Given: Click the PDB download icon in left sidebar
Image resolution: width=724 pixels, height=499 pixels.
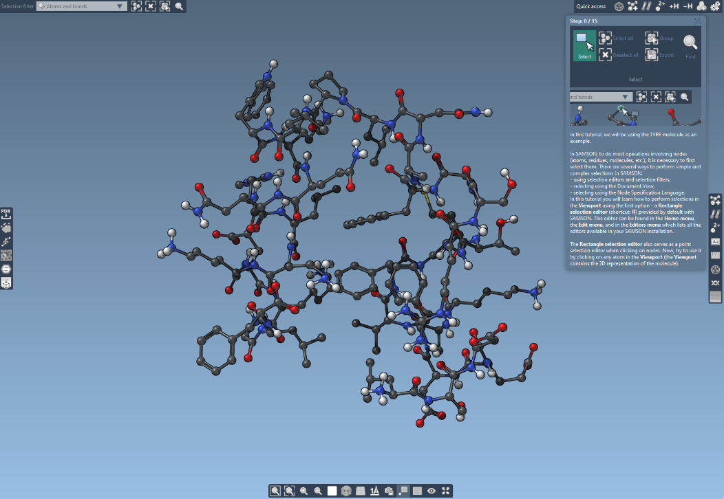Looking at the screenshot, I should tap(6, 214).
